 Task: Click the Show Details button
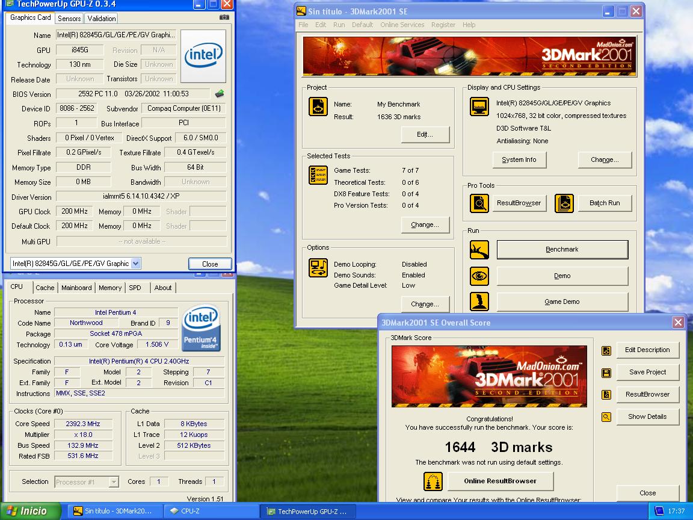pos(647,416)
